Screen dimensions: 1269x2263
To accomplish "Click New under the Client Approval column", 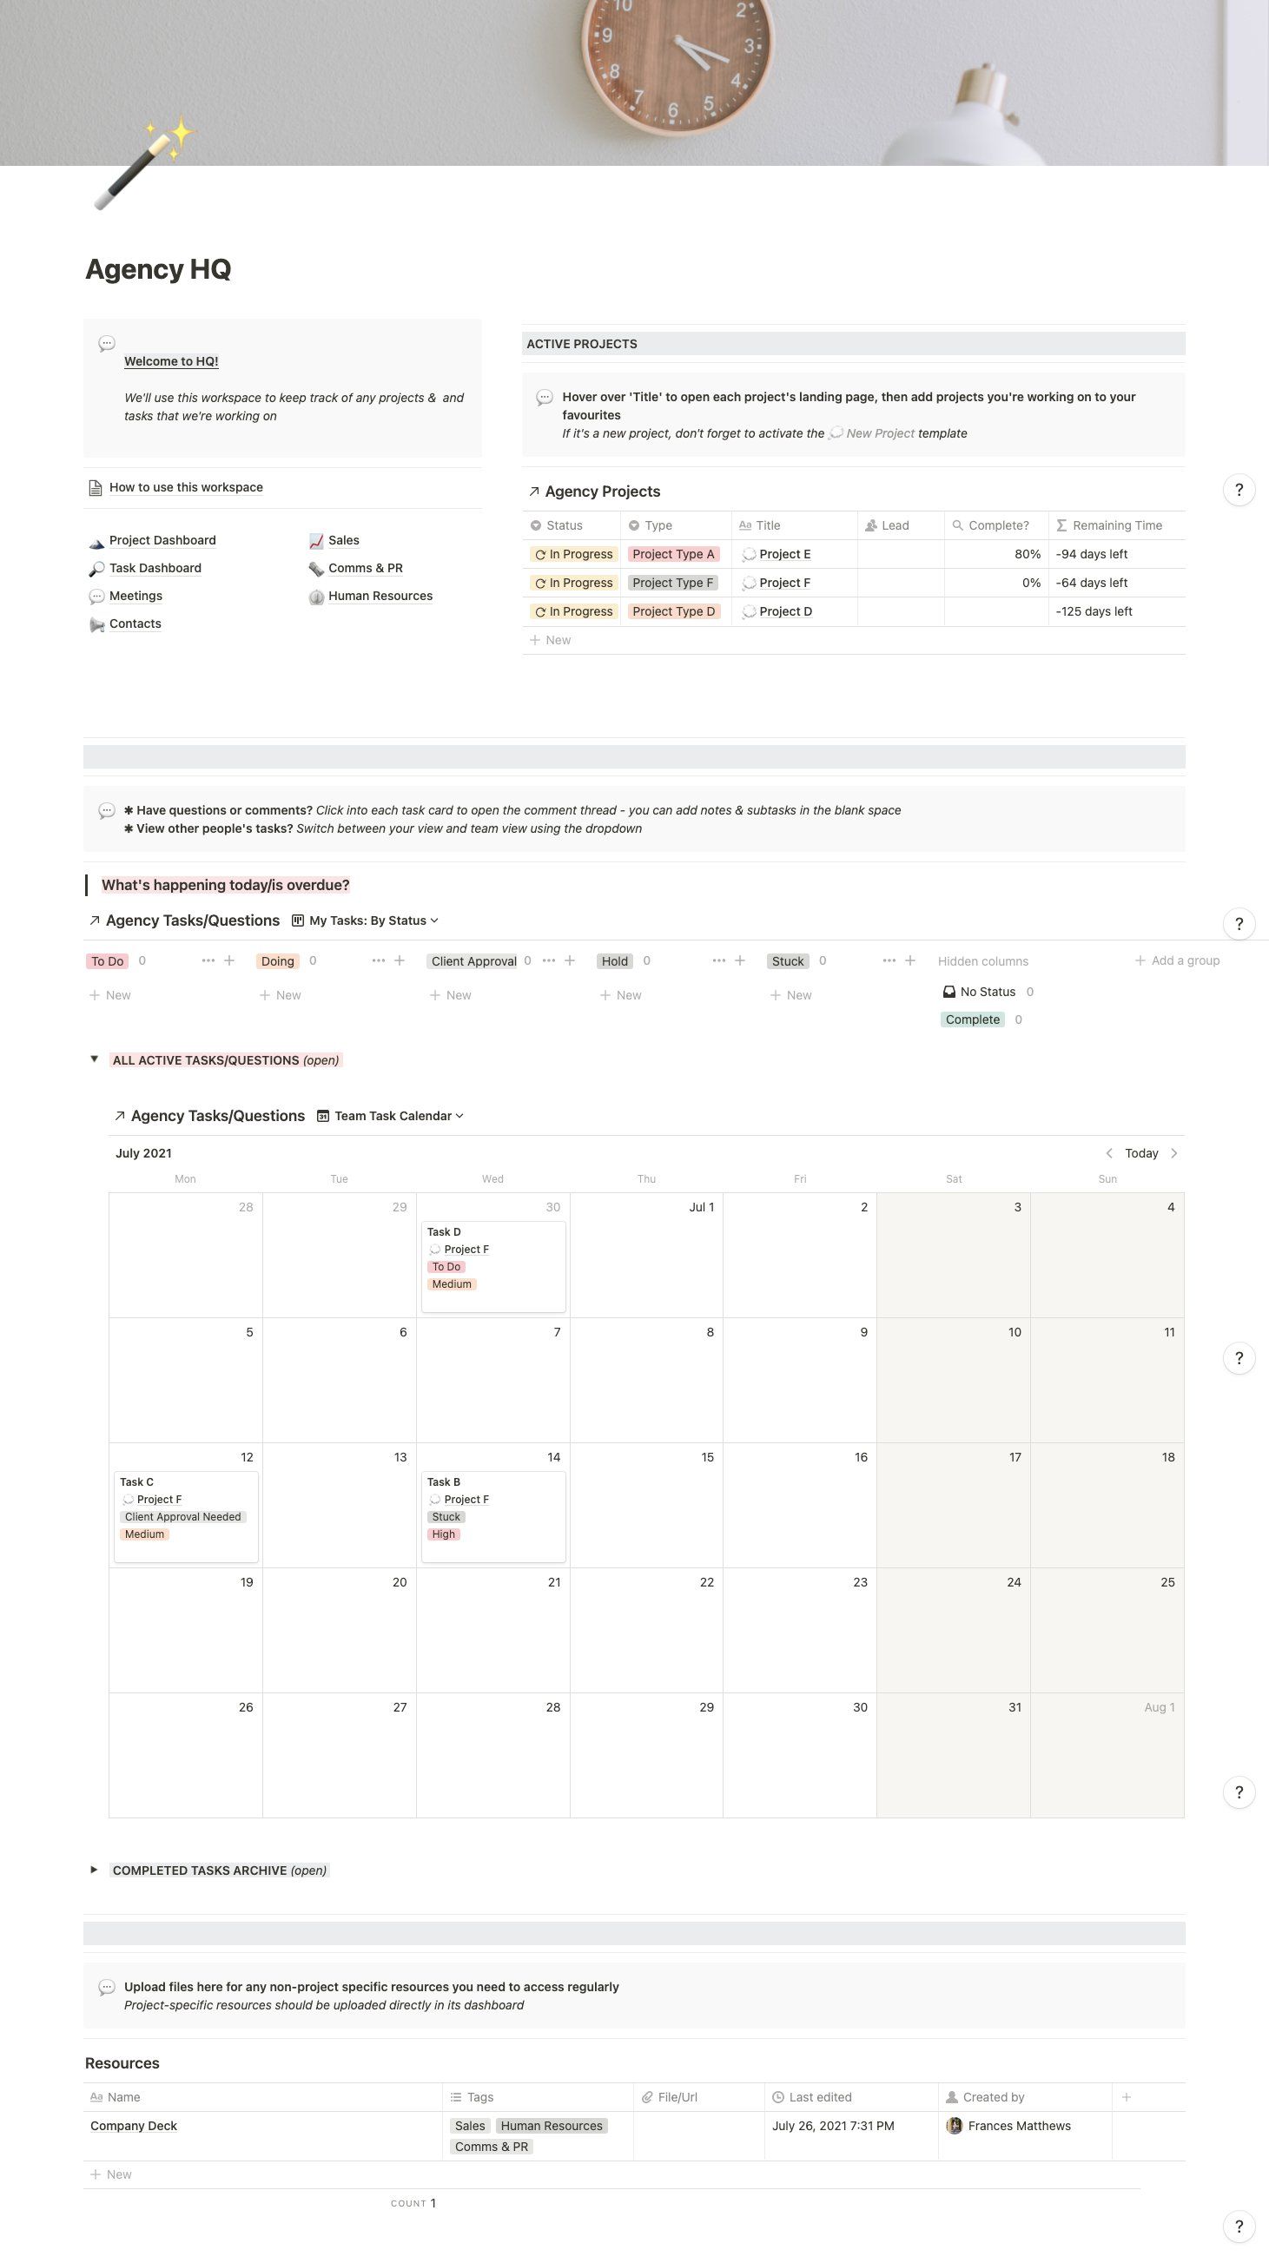I will [450, 995].
